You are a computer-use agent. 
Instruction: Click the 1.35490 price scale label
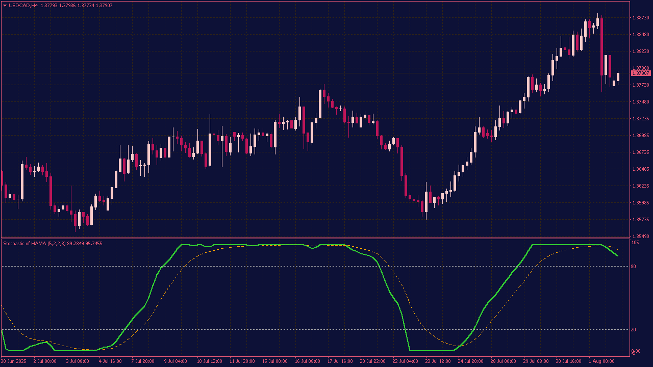tap(640, 237)
